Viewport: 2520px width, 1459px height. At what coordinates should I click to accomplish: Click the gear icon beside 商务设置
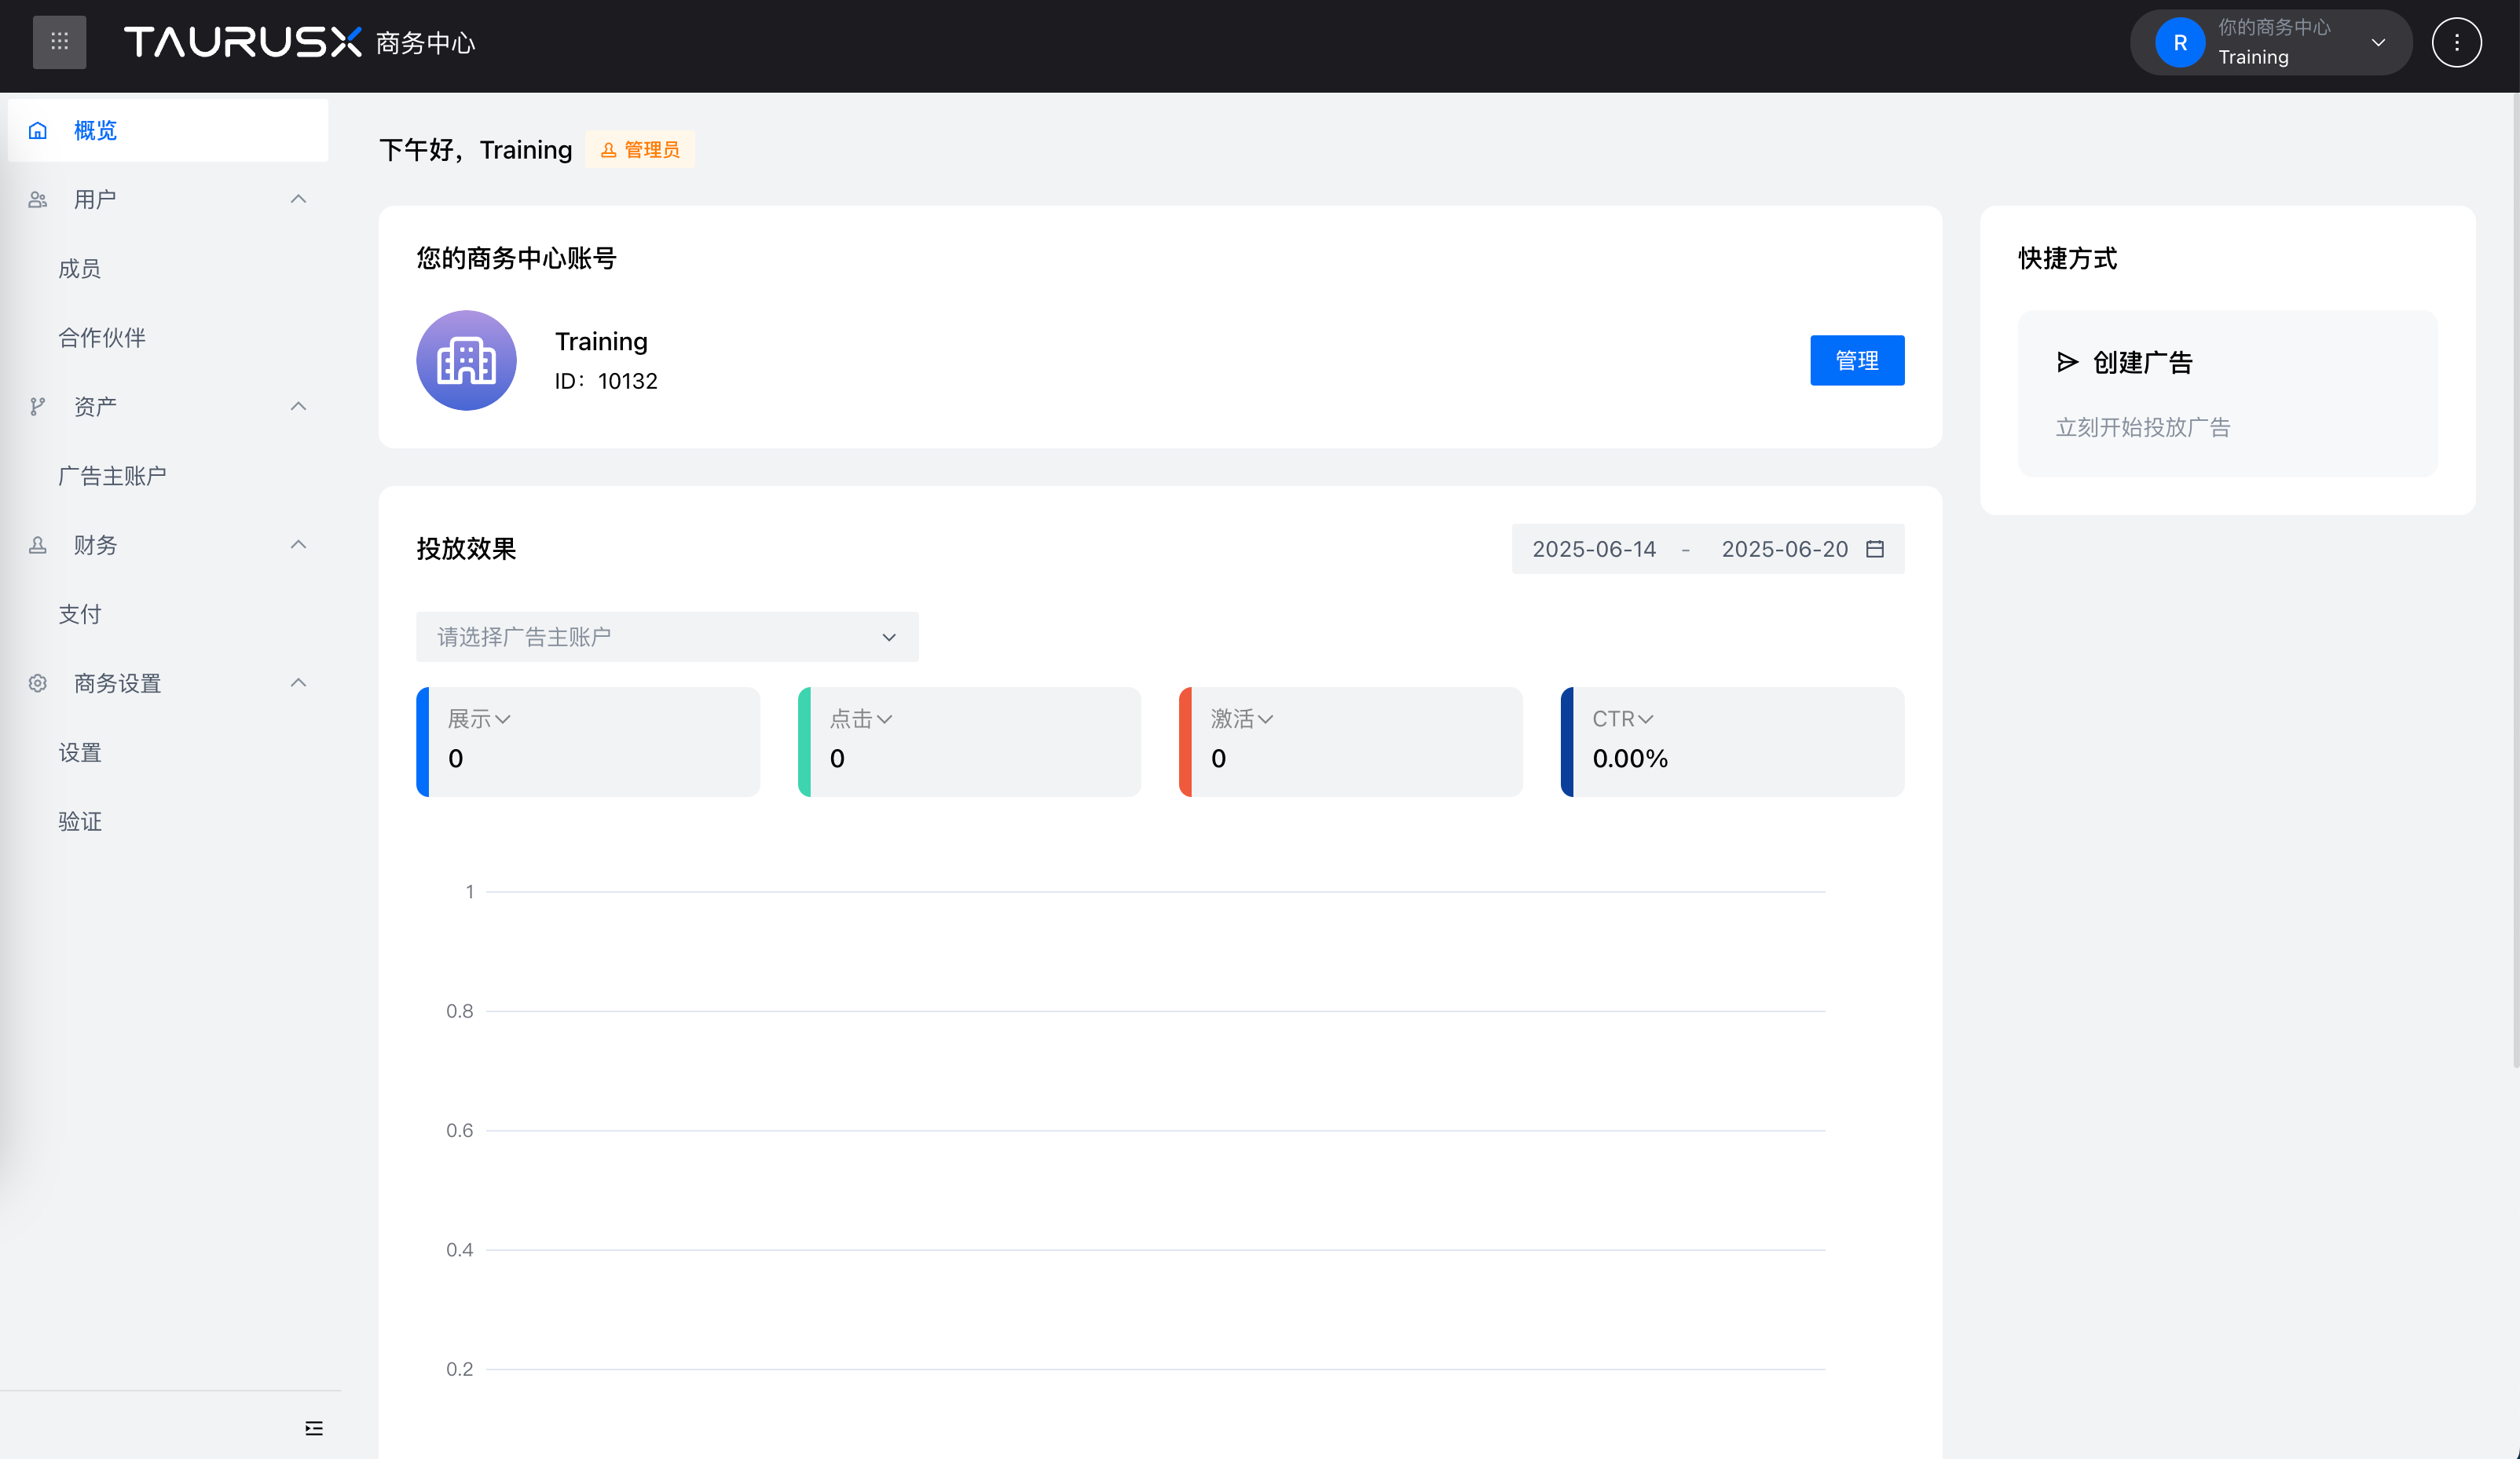click(x=38, y=683)
